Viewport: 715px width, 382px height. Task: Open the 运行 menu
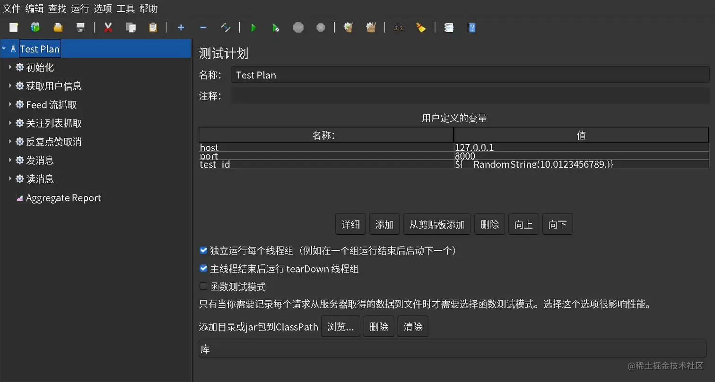coord(79,8)
